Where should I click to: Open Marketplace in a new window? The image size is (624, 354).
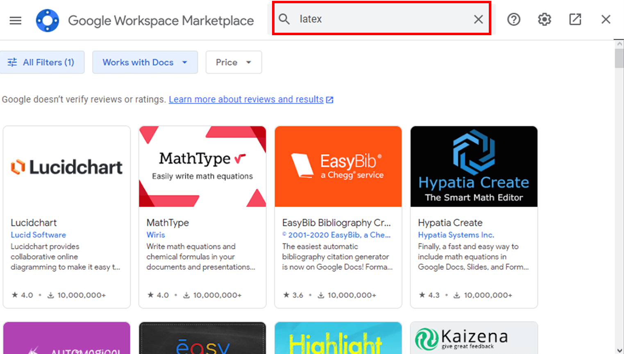pos(575,19)
